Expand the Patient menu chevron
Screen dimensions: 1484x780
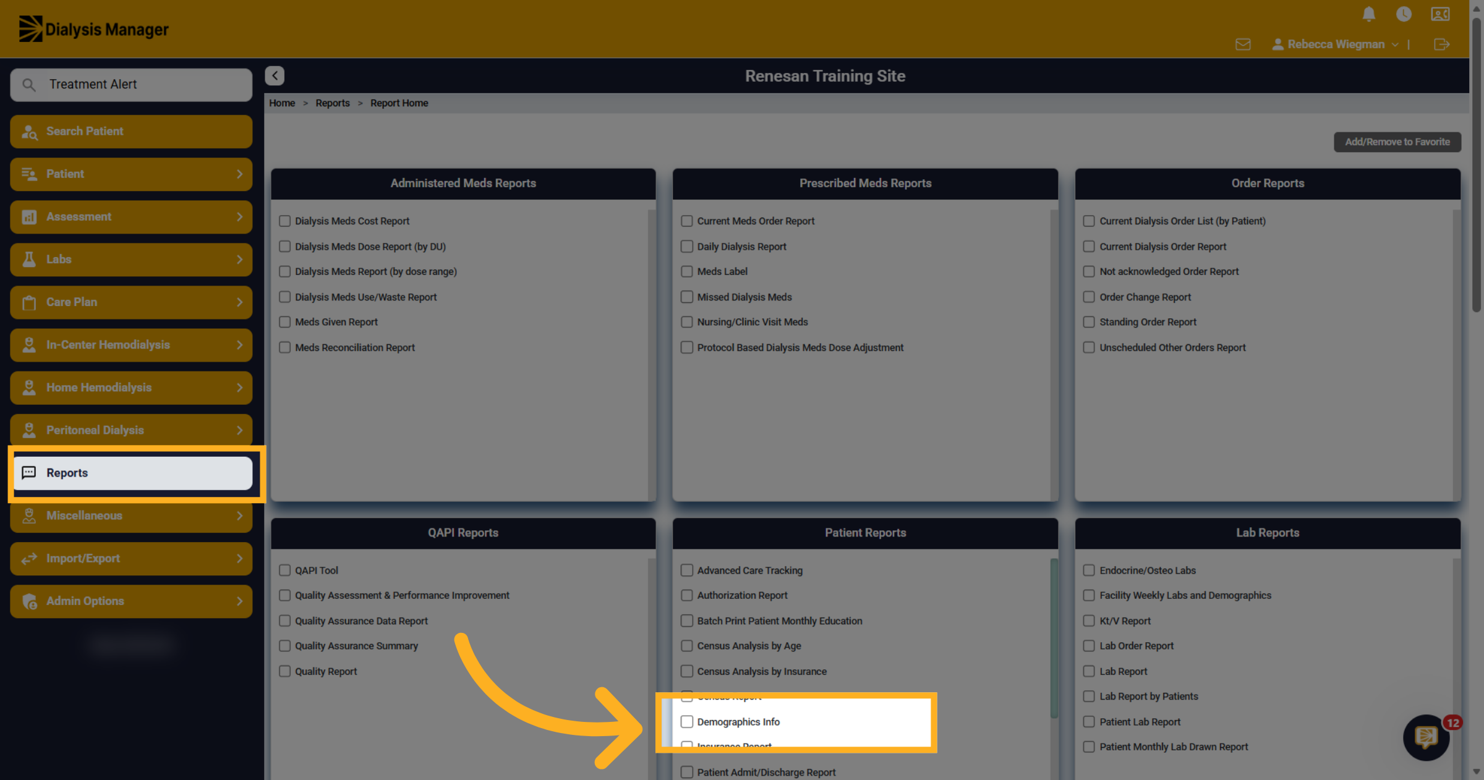240,174
